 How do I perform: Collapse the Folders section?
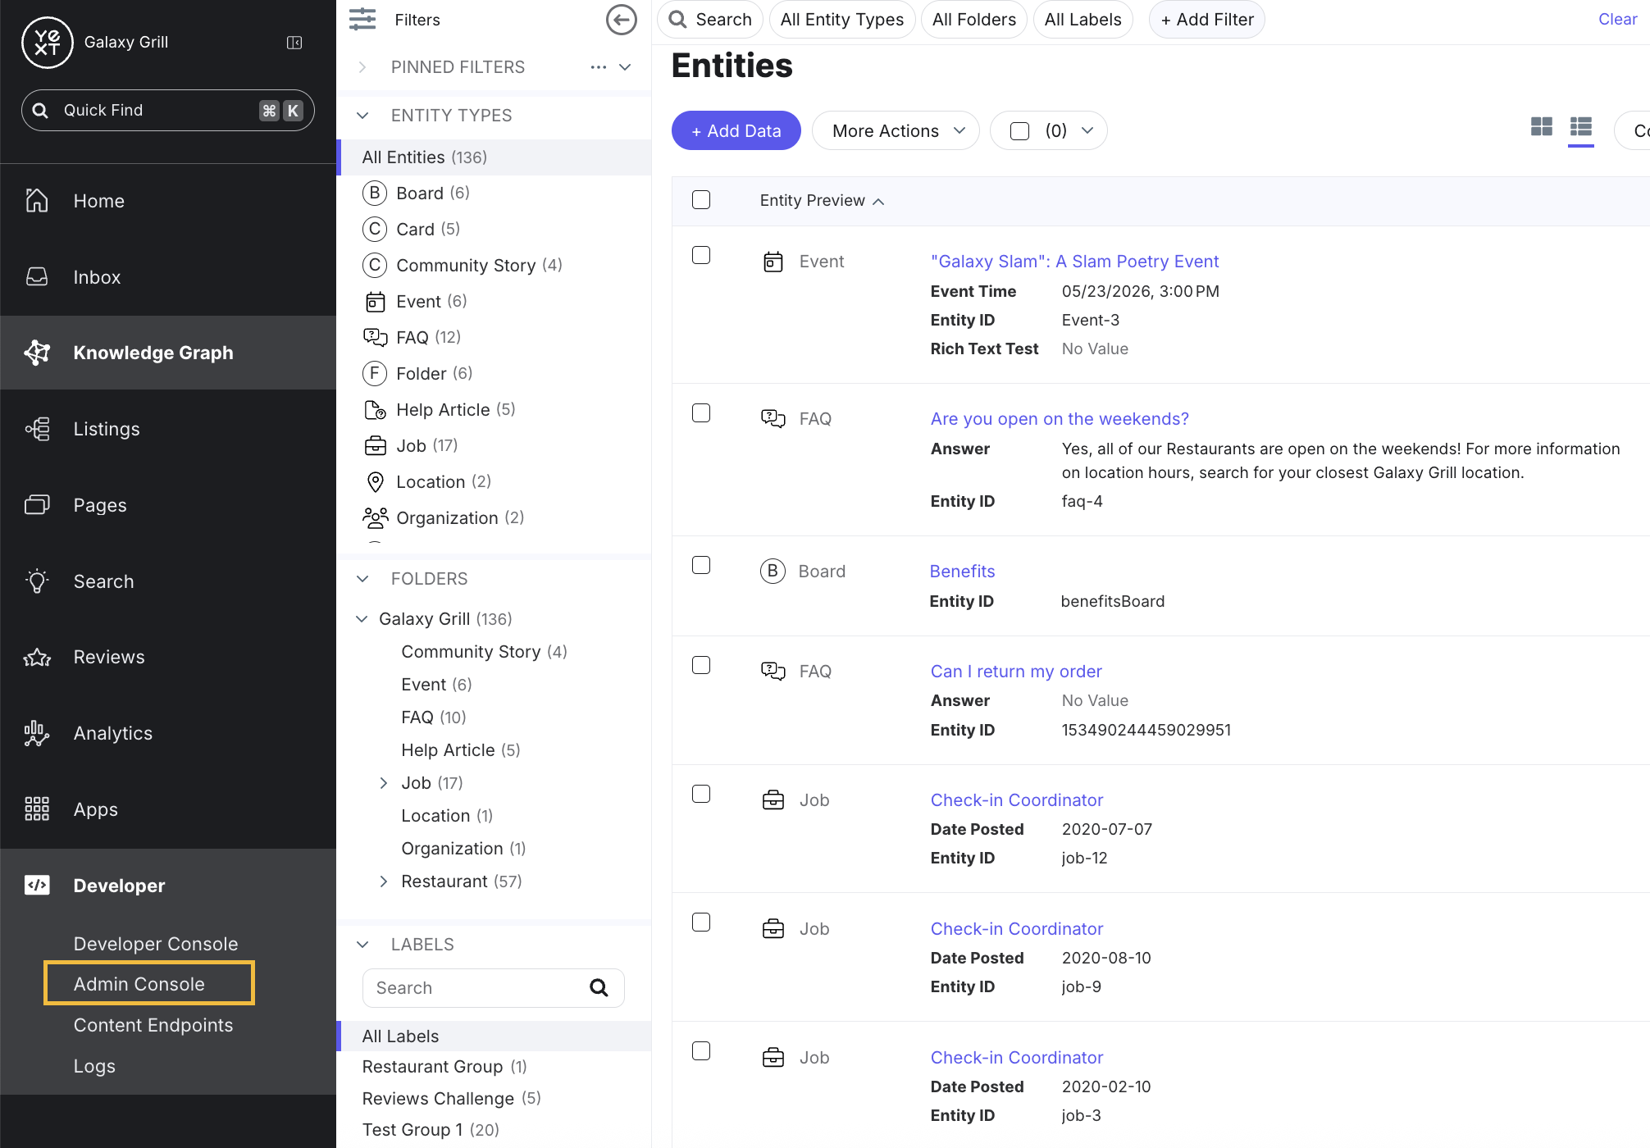point(362,579)
